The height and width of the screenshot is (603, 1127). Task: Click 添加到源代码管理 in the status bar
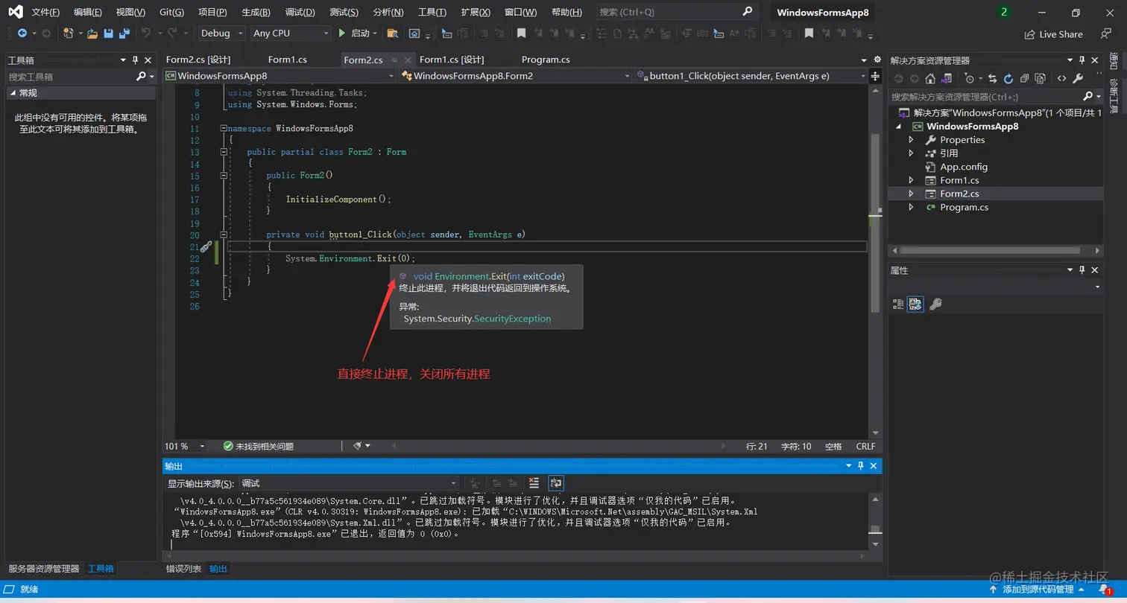(1038, 590)
